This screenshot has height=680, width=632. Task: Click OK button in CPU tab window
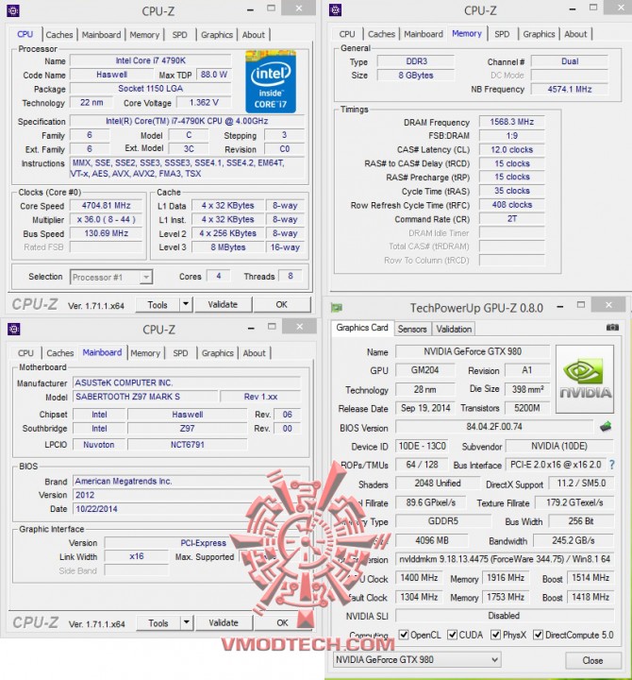(281, 304)
